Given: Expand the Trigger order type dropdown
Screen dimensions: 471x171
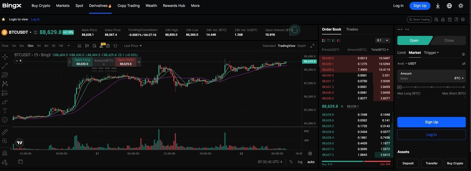Looking at the screenshot, I should coord(431,53).
